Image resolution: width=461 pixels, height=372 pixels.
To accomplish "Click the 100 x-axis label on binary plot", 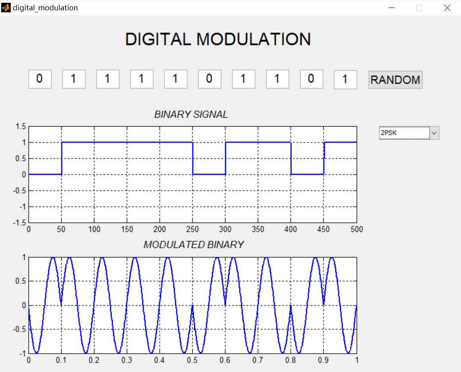I will [x=94, y=229].
